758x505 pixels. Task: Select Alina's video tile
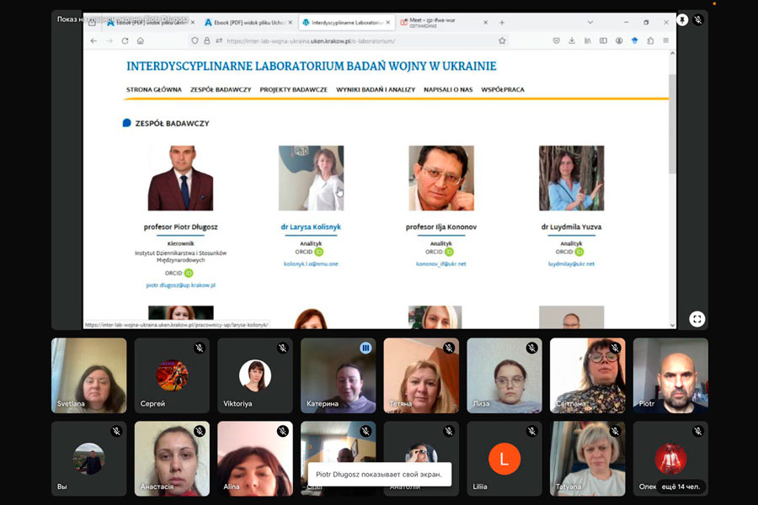click(x=255, y=459)
